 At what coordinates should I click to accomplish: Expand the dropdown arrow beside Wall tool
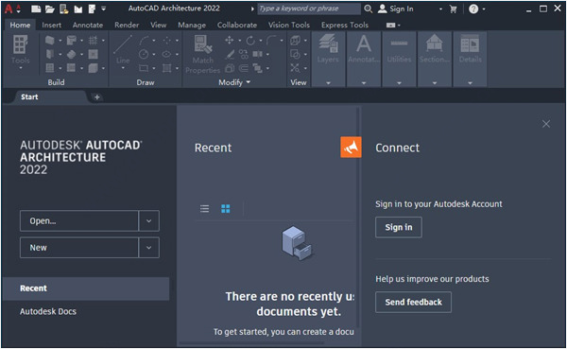tap(60, 41)
